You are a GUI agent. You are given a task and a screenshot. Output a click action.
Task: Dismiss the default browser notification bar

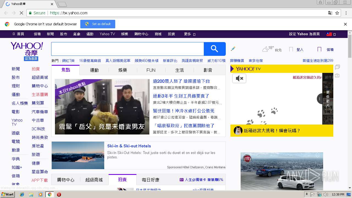tap(345, 24)
